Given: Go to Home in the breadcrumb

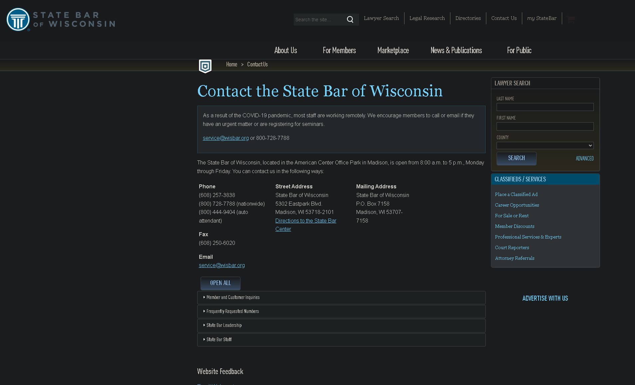Looking at the screenshot, I should coord(232,64).
